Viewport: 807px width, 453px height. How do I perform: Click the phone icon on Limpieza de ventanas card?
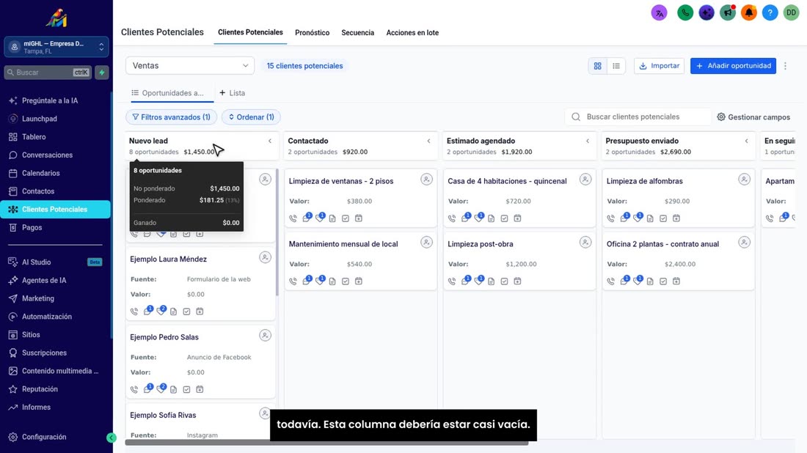click(293, 218)
